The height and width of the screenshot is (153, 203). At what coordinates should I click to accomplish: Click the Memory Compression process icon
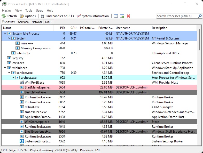(x=18, y=48)
